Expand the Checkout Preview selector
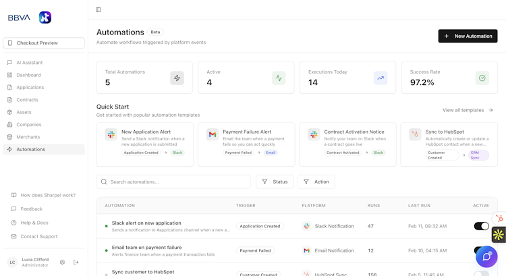Screen dimensions: 506x276 [x=44, y=43]
